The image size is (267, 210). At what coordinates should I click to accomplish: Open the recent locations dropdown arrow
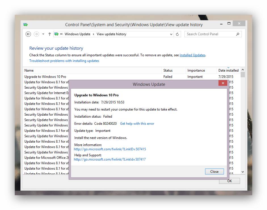[x=43, y=34]
